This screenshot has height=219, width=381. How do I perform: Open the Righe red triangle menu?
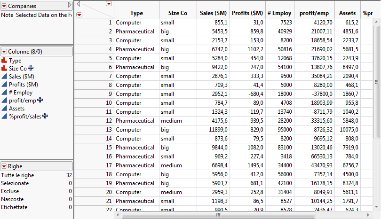click(4, 166)
